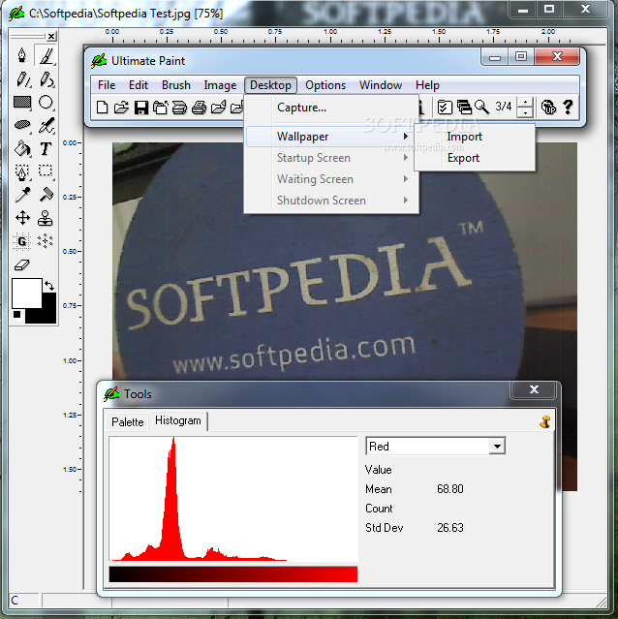Open the Window menu

coord(381,85)
